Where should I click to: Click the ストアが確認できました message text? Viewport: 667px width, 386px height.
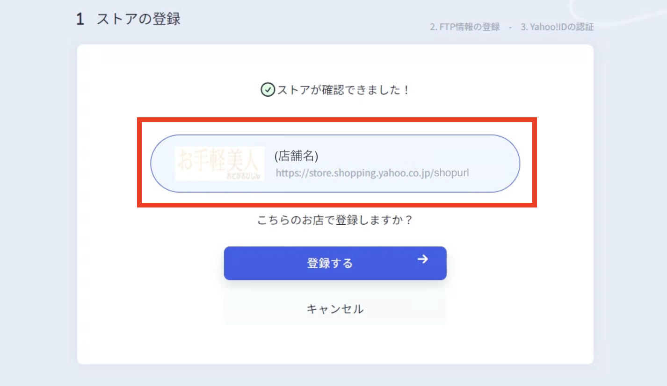pyautogui.click(x=341, y=90)
